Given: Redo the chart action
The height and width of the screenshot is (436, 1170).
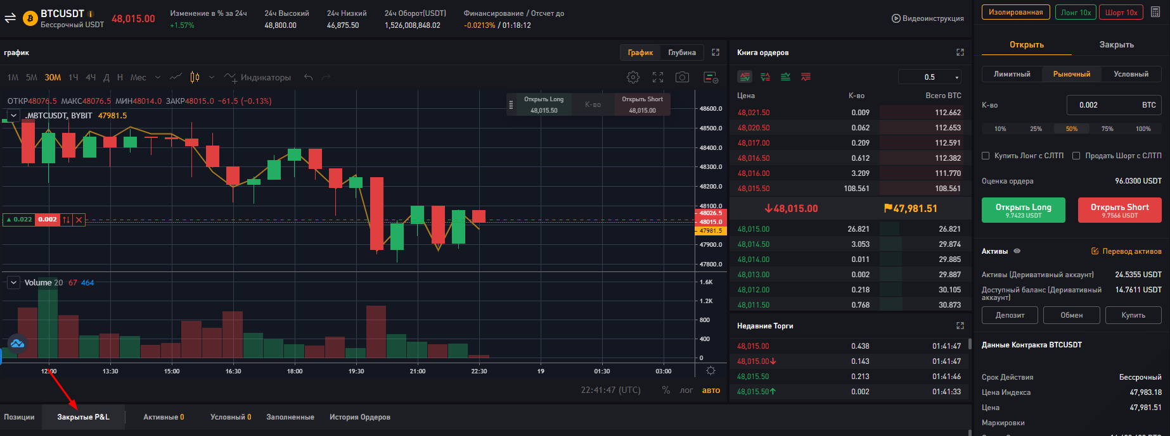Looking at the screenshot, I should (326, 77).
